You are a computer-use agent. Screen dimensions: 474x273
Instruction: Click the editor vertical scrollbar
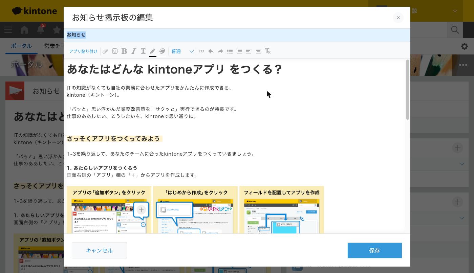(408, 89)
